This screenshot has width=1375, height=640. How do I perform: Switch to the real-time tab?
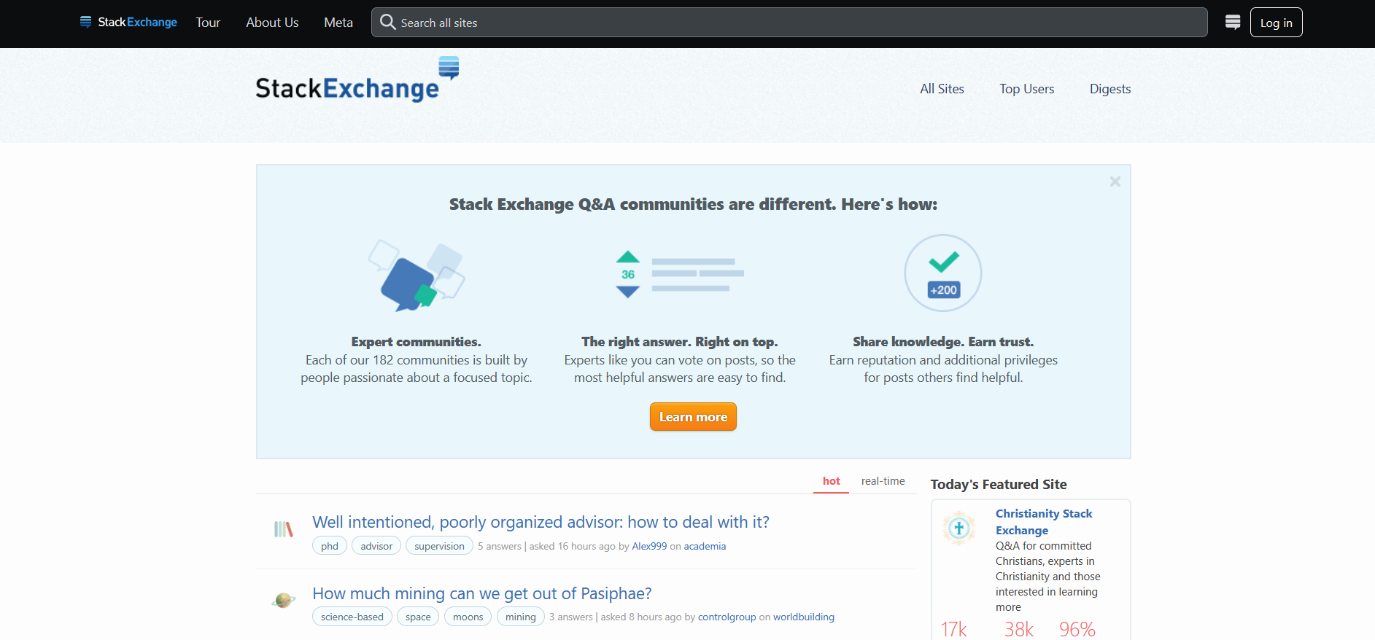(x=883, y=481)
